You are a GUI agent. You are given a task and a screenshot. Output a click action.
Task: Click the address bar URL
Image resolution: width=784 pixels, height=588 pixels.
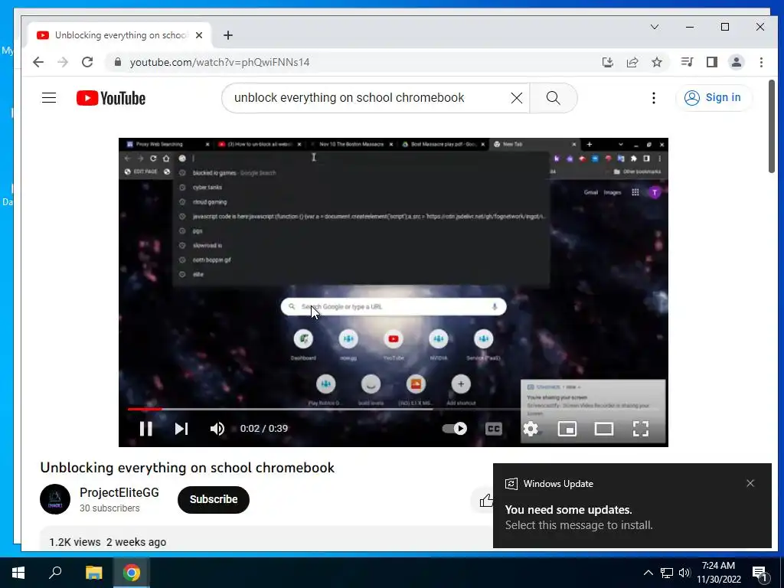coord(220,62)
